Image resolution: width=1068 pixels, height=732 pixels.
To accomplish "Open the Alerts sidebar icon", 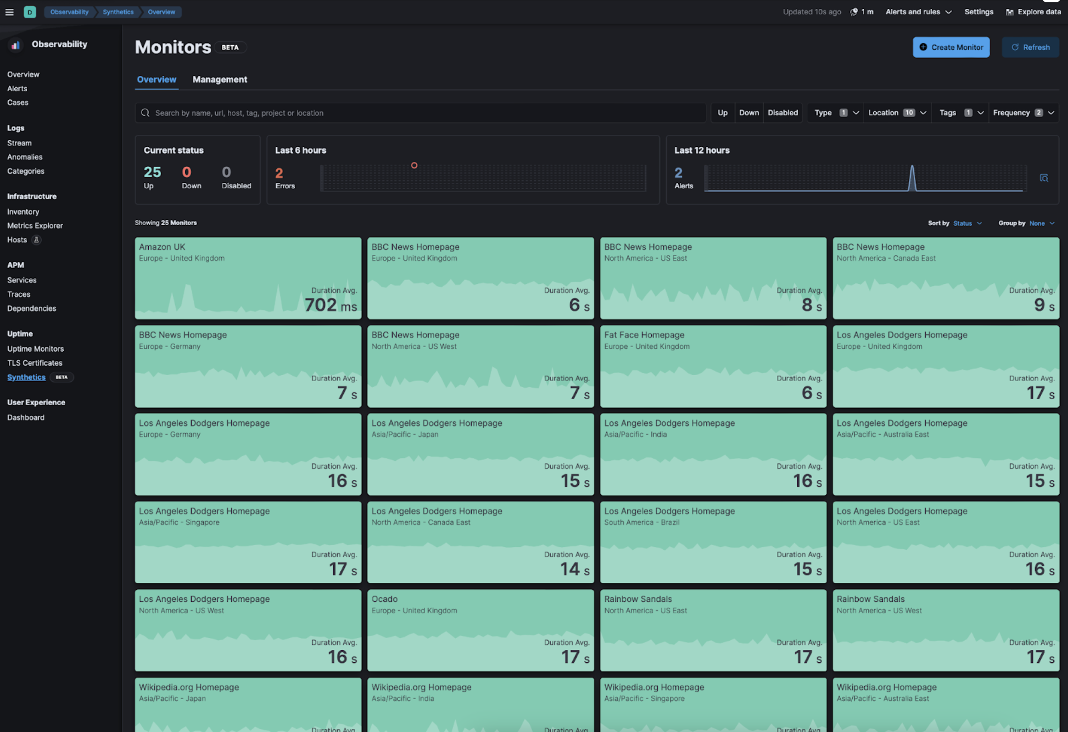I will click(x=18, y=88).
